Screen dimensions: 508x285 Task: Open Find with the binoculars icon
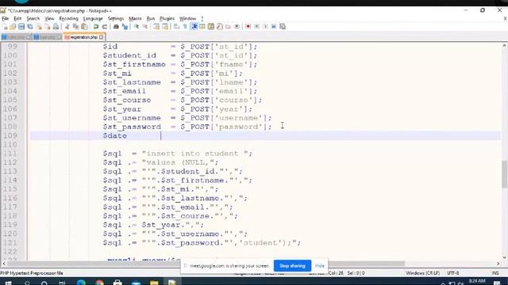click(x=116, y=26)
